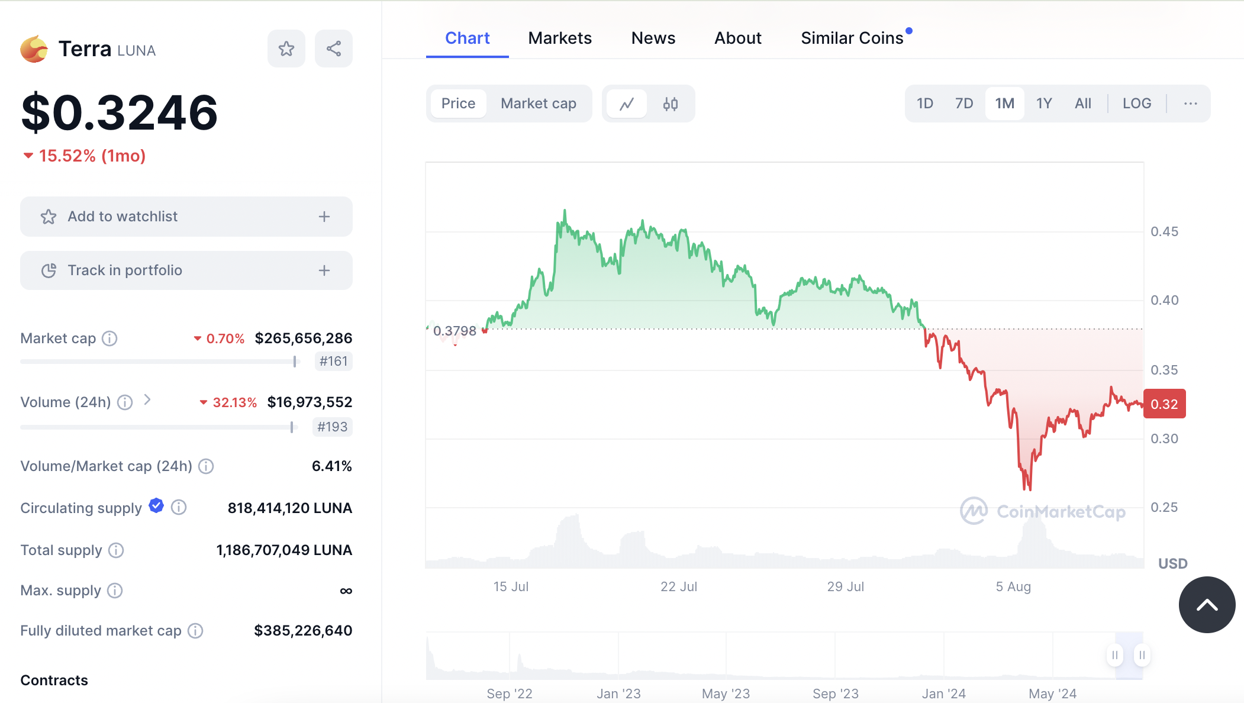Image resolution: width=1244 pixels, height=703 pixels.
Task: Click the plus icon on Track in portfolio
Action: [324, 270]
